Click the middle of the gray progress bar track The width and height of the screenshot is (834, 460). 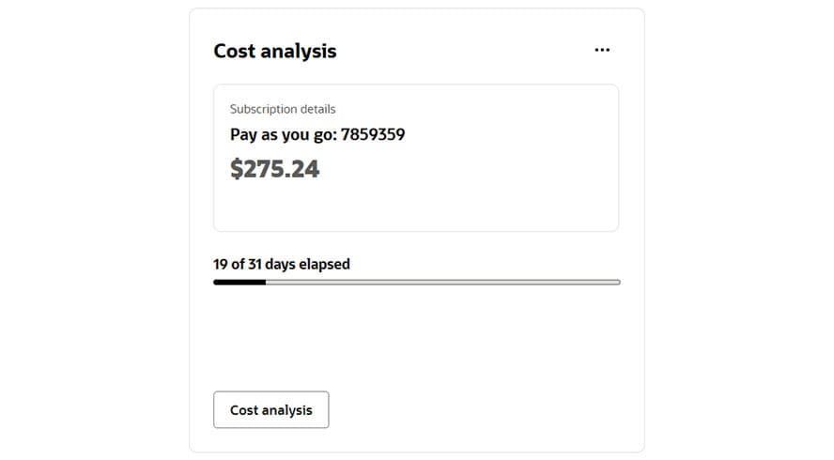coord(417,282)
